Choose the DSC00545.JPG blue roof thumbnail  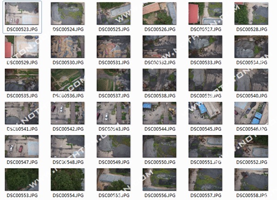coord(205,113)
